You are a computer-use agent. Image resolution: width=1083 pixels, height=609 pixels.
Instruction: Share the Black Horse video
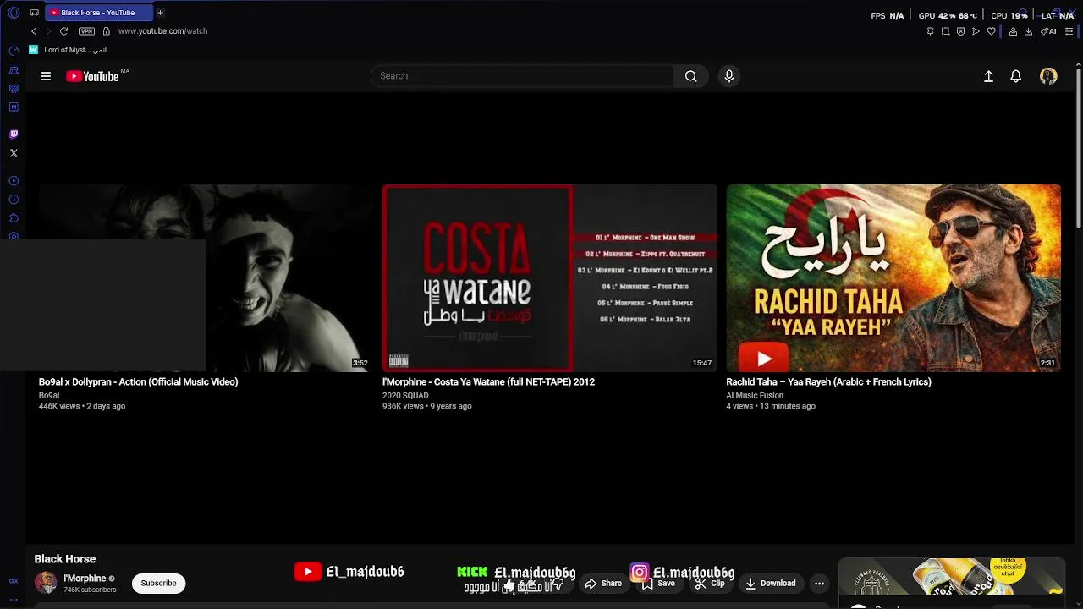(603, 583)
